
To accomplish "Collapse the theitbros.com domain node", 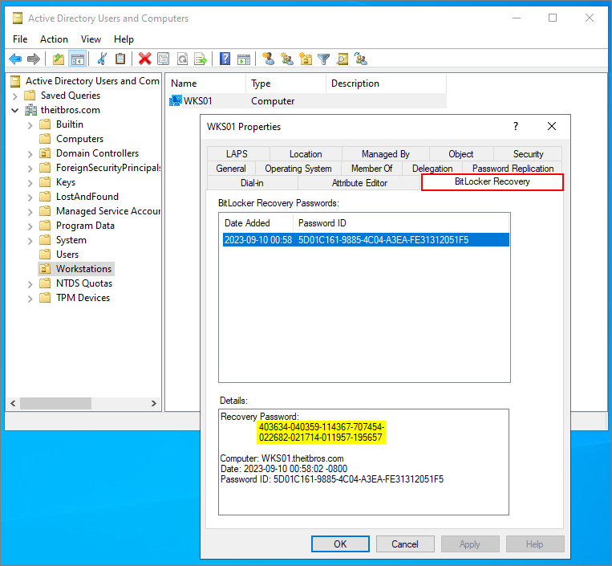I will click(14, 111).
